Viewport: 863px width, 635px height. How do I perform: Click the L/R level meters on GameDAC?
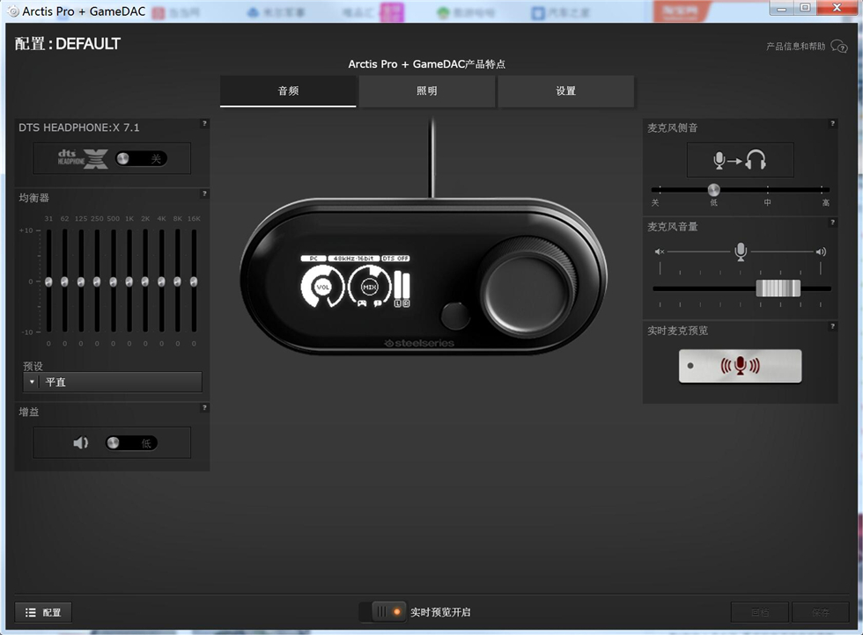402,288
